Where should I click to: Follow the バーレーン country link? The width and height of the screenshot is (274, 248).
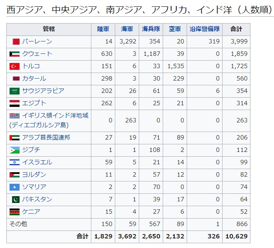[x=37, y=41]
